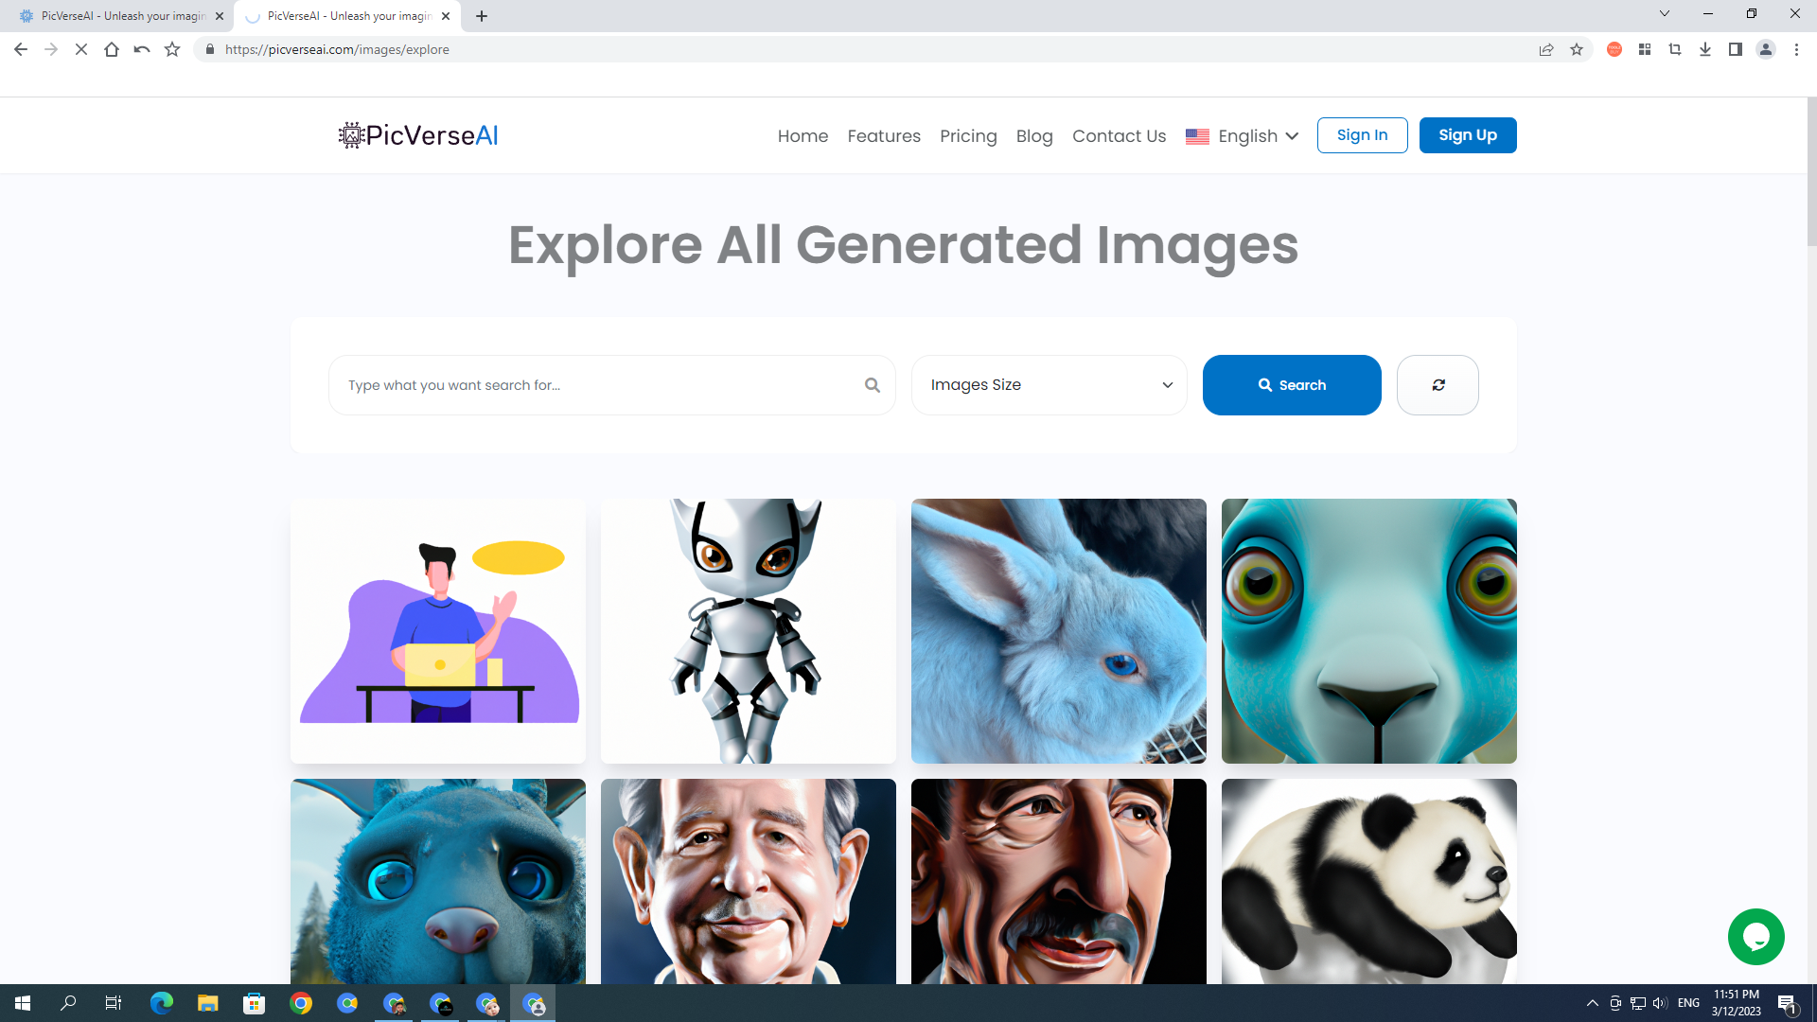Image resolution: width=1817 pixels, height=1022 pixels.
Task: Click the browser back arrow
Action: tap(21, 49)
